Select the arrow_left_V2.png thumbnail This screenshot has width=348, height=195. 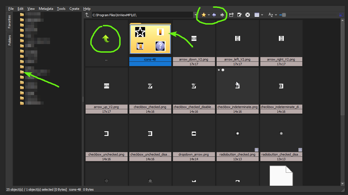click(237, 43)
